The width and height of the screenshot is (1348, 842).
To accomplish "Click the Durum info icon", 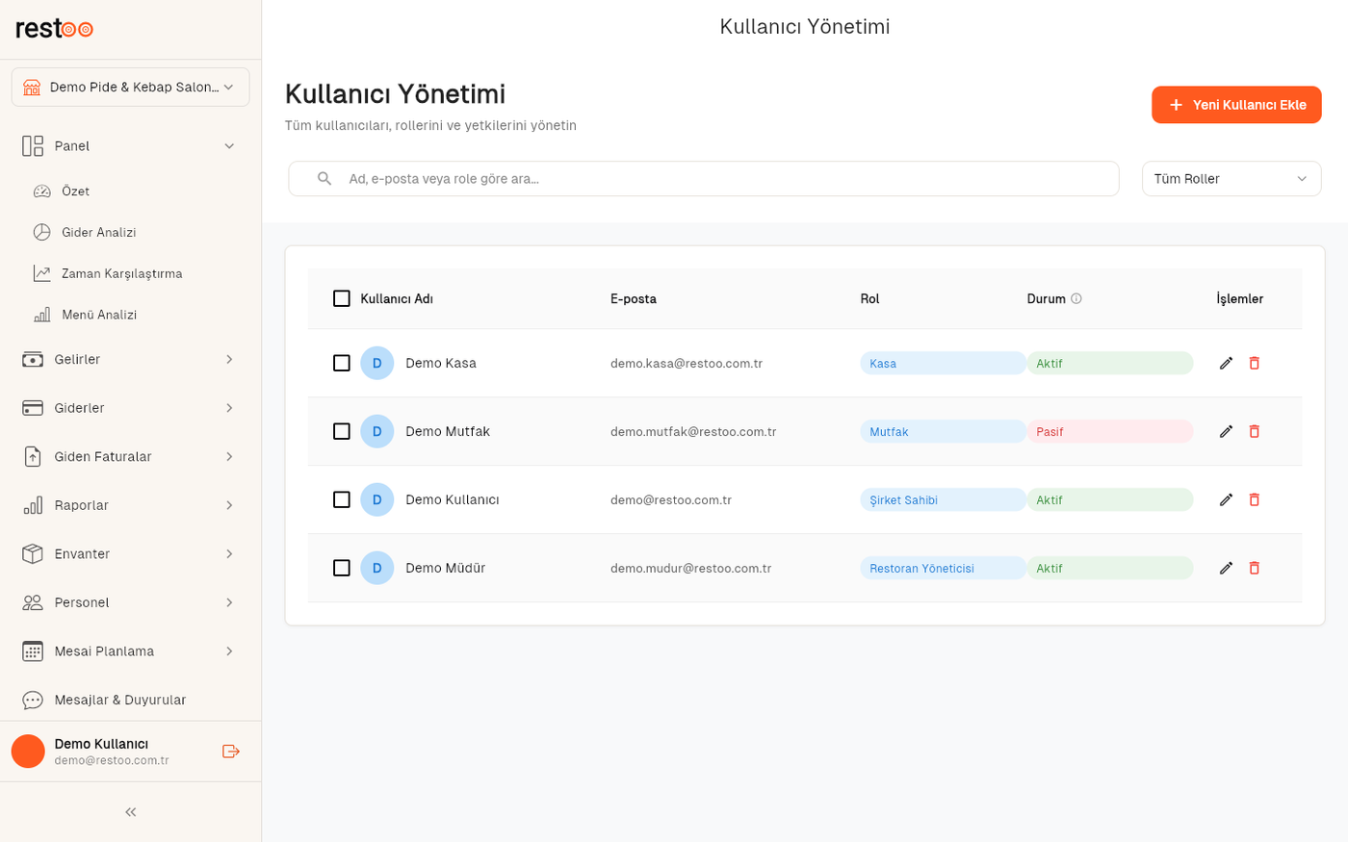I will 1076,298.
